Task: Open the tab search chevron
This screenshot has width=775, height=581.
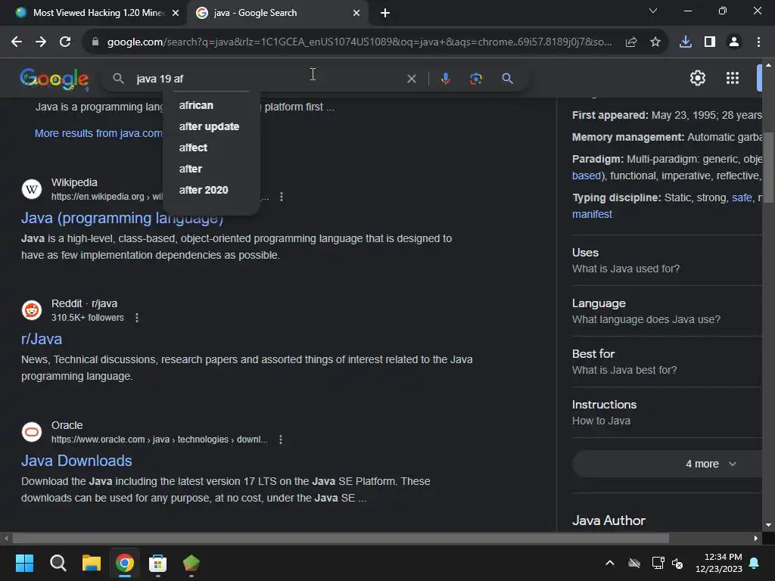Action: (653, 11)
